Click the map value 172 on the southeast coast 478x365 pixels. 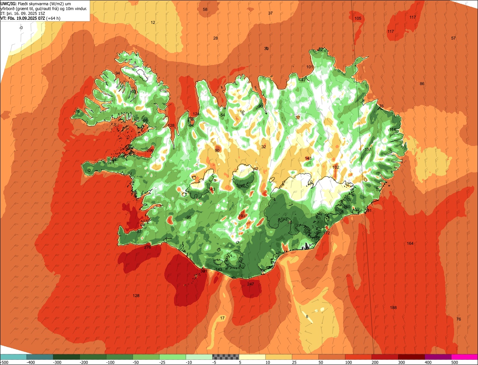coord(327,233)
